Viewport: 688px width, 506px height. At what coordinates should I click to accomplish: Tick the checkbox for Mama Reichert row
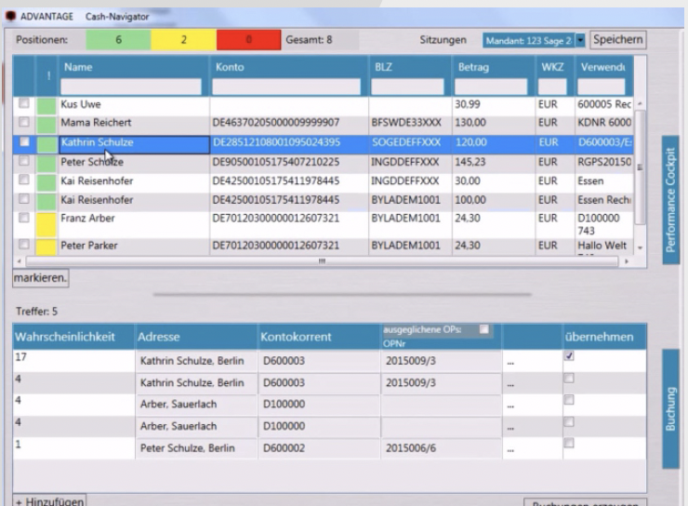(24, 122)
